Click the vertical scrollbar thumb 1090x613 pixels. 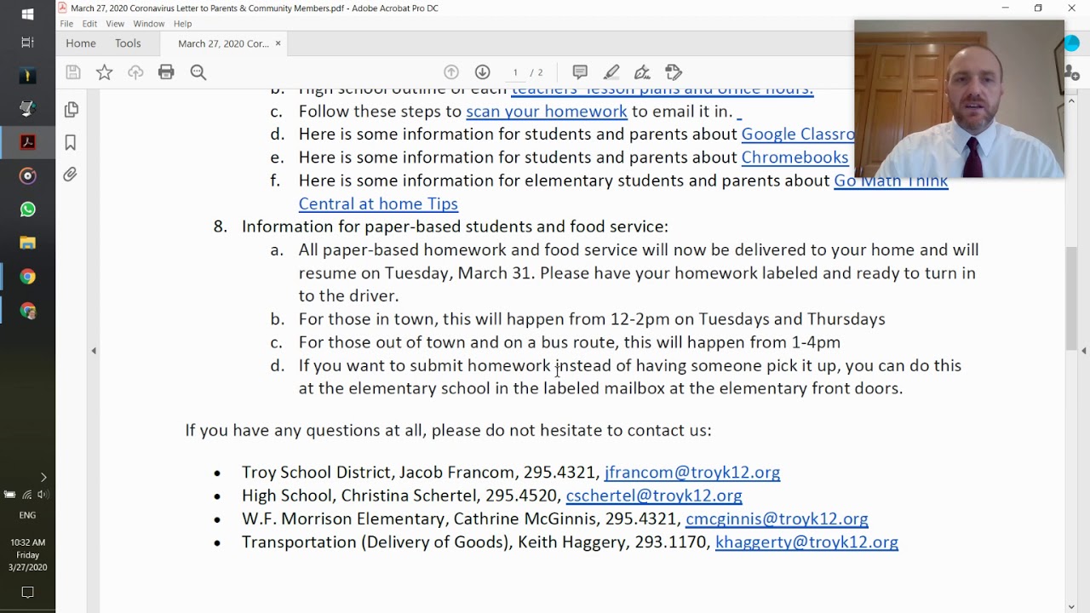(x=1071, y=298)
